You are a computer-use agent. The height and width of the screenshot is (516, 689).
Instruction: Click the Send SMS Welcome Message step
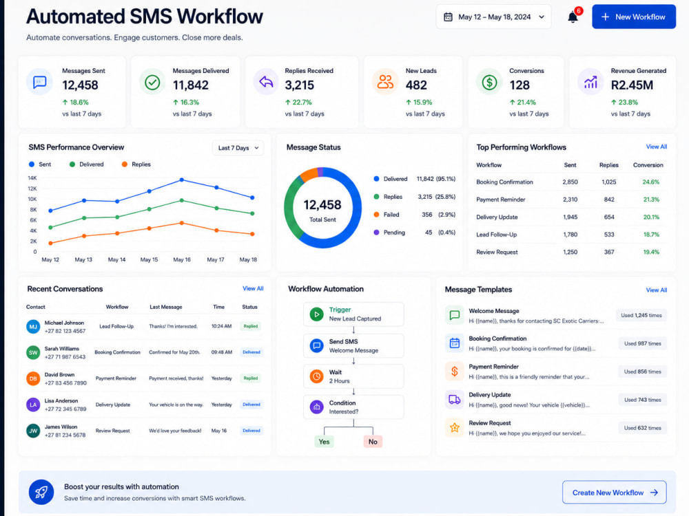(x=353, y=346)
